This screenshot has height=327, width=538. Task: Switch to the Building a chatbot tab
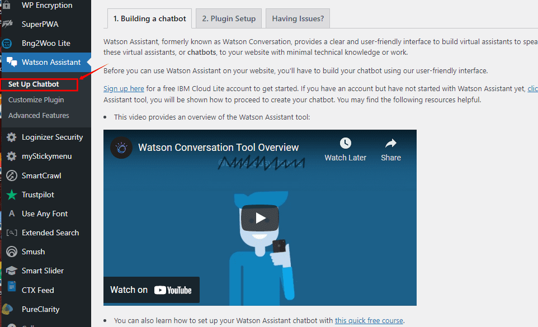[x=149, y=18]
